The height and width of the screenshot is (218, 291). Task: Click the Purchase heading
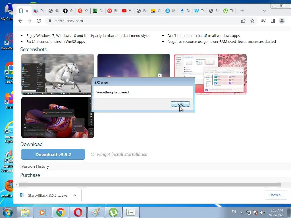30,175
